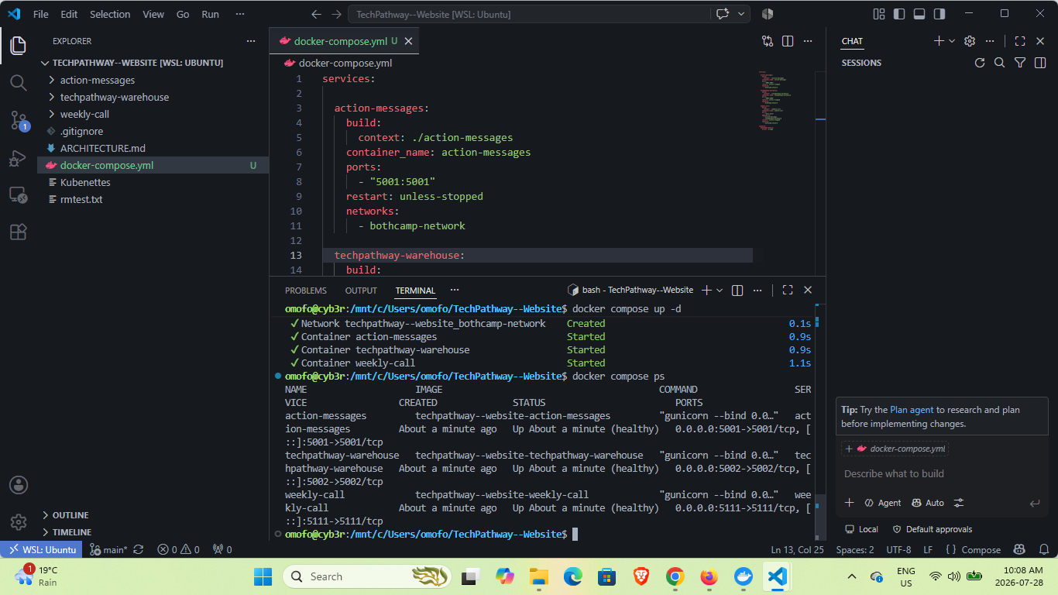Viewport: 1058px width, 595px height.
Task: Toggle Panel layout icon in title bar
Action: pyautogui.click(x=919, y=14)
